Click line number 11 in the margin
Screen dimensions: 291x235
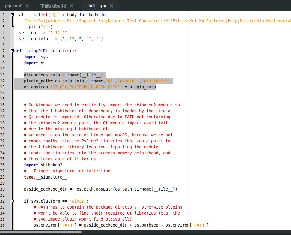3,75
